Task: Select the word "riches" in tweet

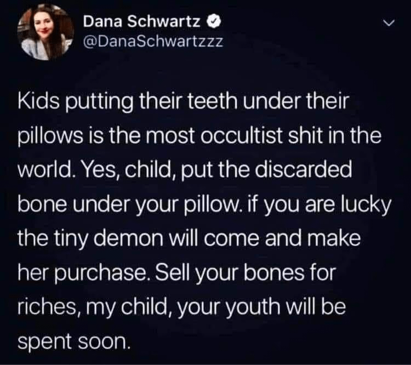Action: 47,307
